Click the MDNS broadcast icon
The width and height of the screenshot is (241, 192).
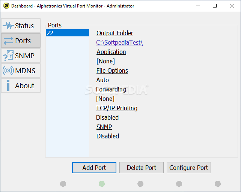[x=8, y=70]
